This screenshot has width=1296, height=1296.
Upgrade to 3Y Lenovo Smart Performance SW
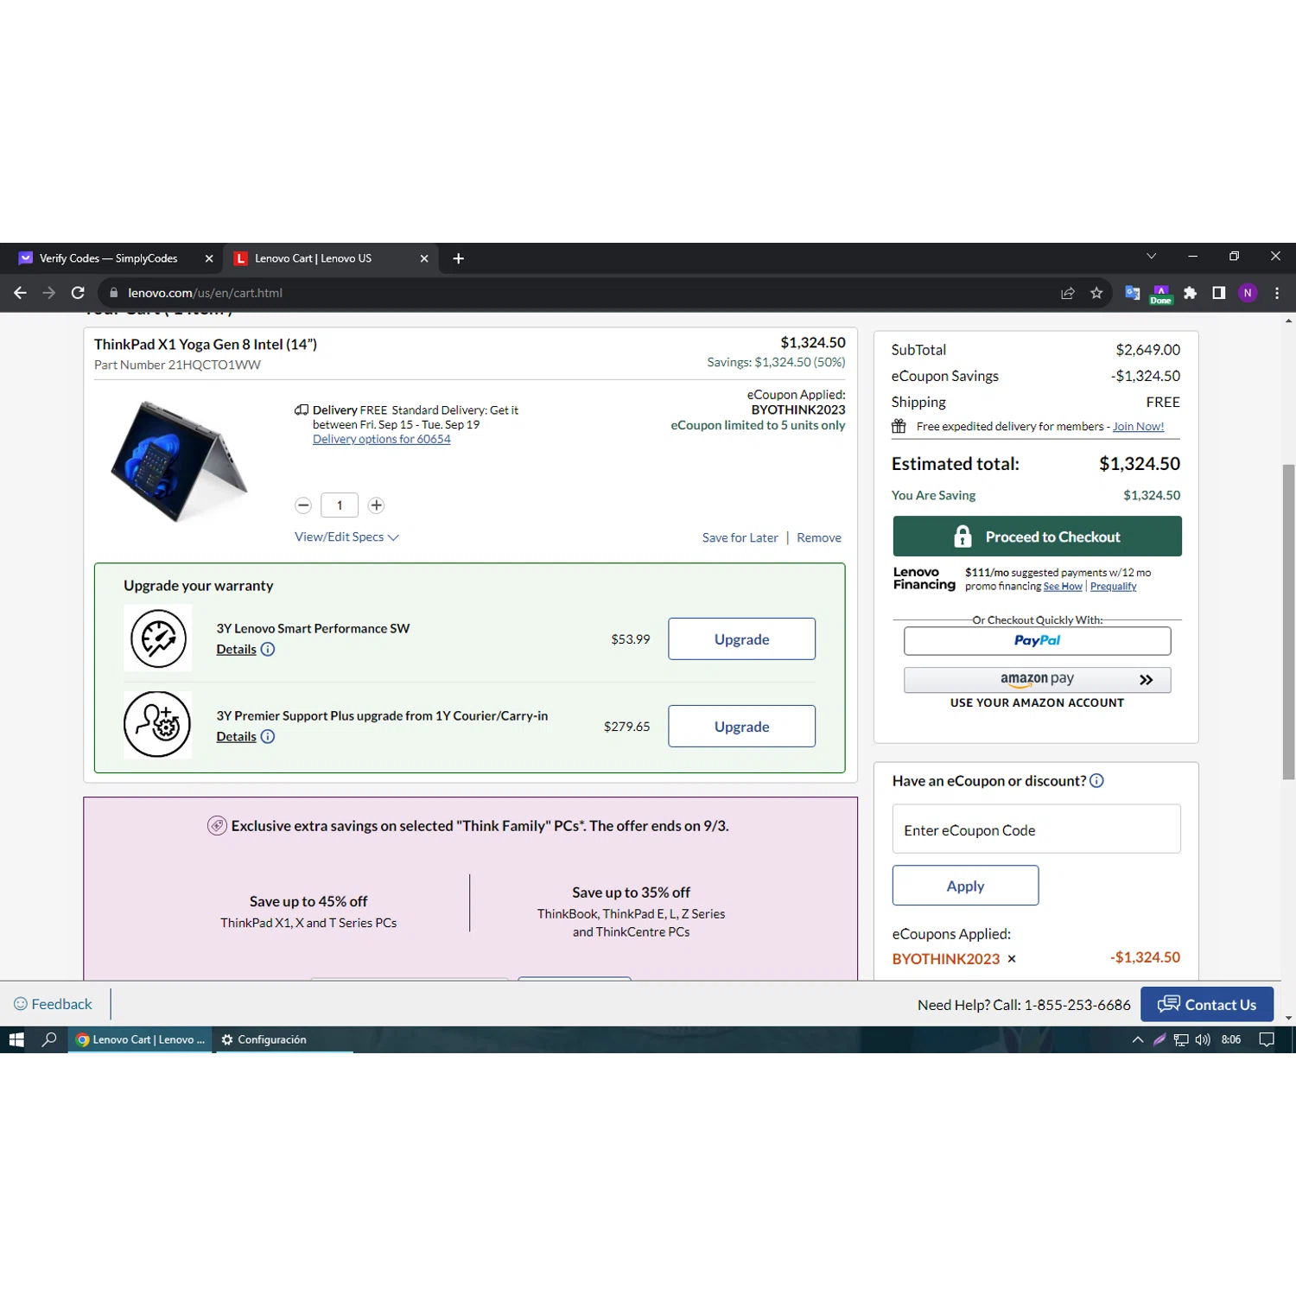741,639
